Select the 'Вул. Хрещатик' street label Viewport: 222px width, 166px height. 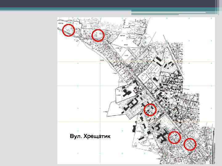[x=90, y=136]
